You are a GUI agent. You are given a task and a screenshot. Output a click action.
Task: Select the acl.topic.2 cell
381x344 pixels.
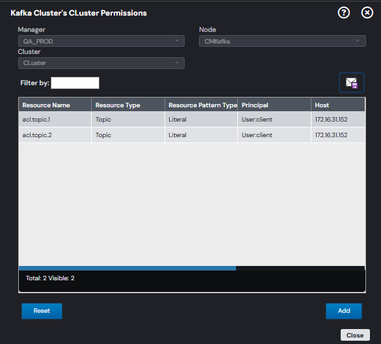click(55, 135)
